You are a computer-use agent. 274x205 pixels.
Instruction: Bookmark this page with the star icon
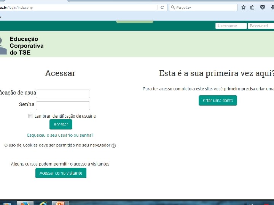[244, 7]
